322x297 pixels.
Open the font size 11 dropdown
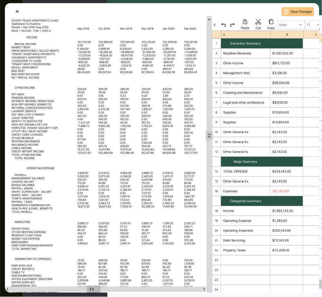(x=313, y=25)
